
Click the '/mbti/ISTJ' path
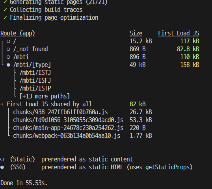35,73
